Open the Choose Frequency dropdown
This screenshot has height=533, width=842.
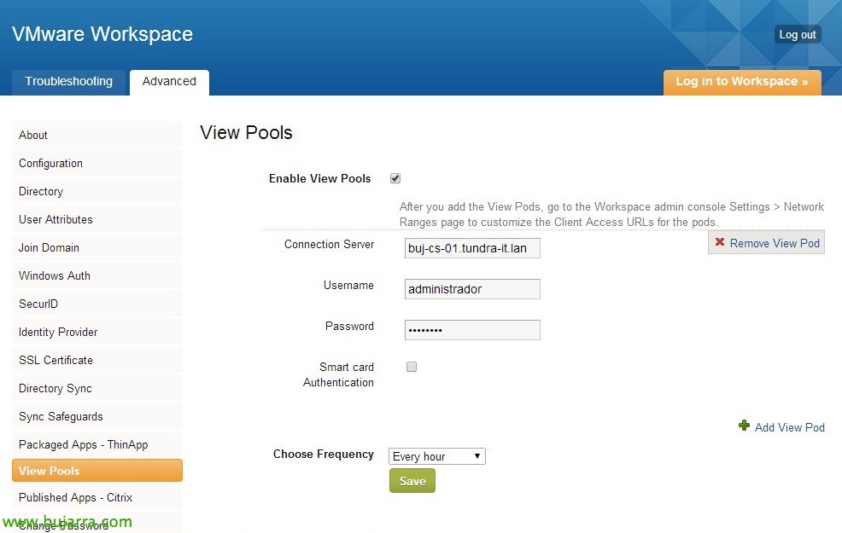coord(436,456)
